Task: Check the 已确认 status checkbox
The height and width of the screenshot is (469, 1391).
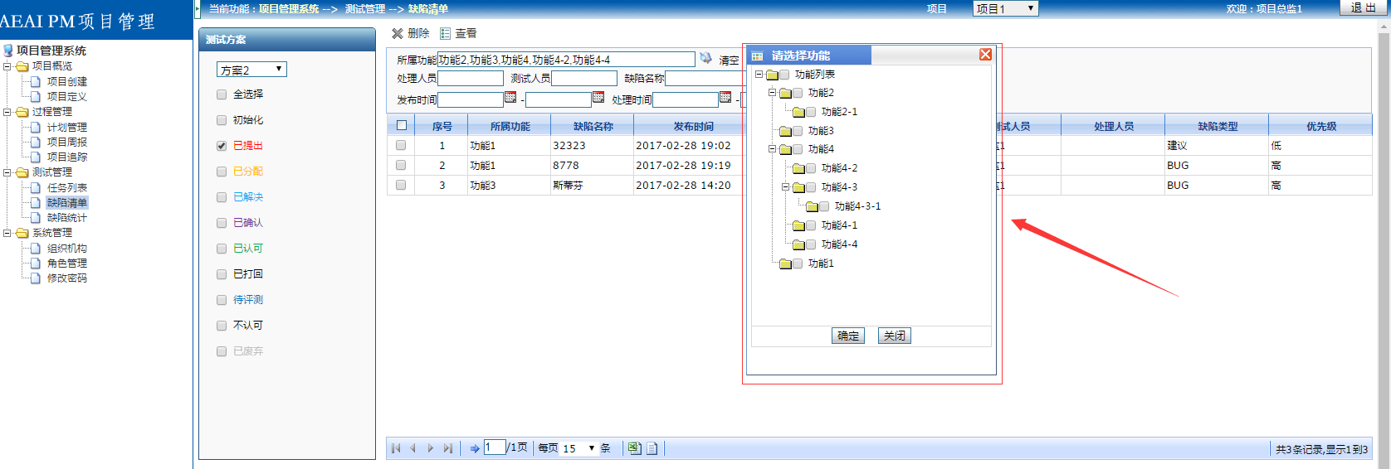Action: click(222, 223)
